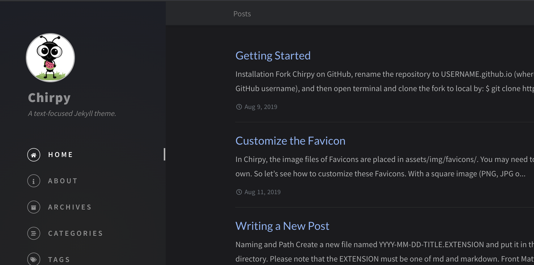Open the TAGS navigation item
The width and height of the screenshot is (534, 265).
click(59, 260)
